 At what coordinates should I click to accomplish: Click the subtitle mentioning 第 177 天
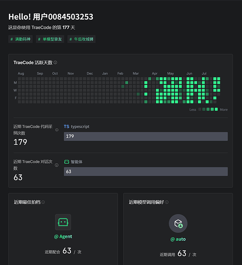(x=42, y=28)
